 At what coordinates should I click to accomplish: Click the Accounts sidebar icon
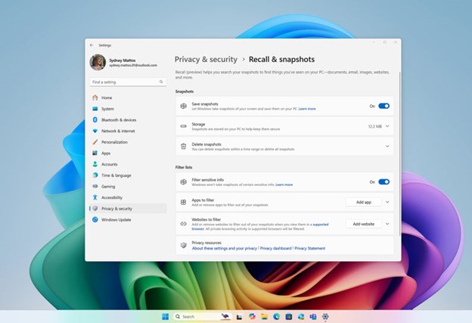click(x=95, y=164)
